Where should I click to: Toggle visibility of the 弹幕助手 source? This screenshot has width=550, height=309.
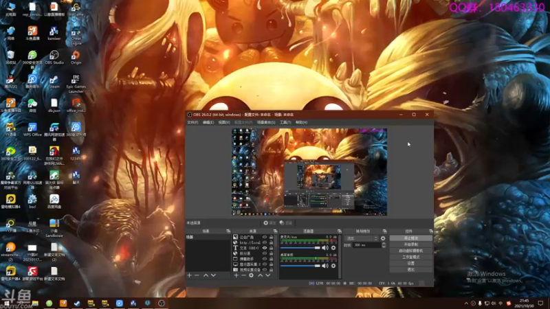265,259
